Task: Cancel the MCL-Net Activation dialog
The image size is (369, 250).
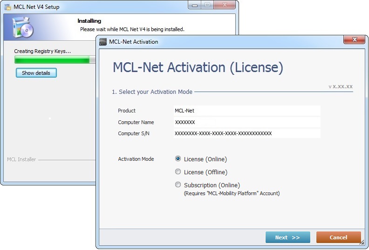Action: tap(338, 237)
